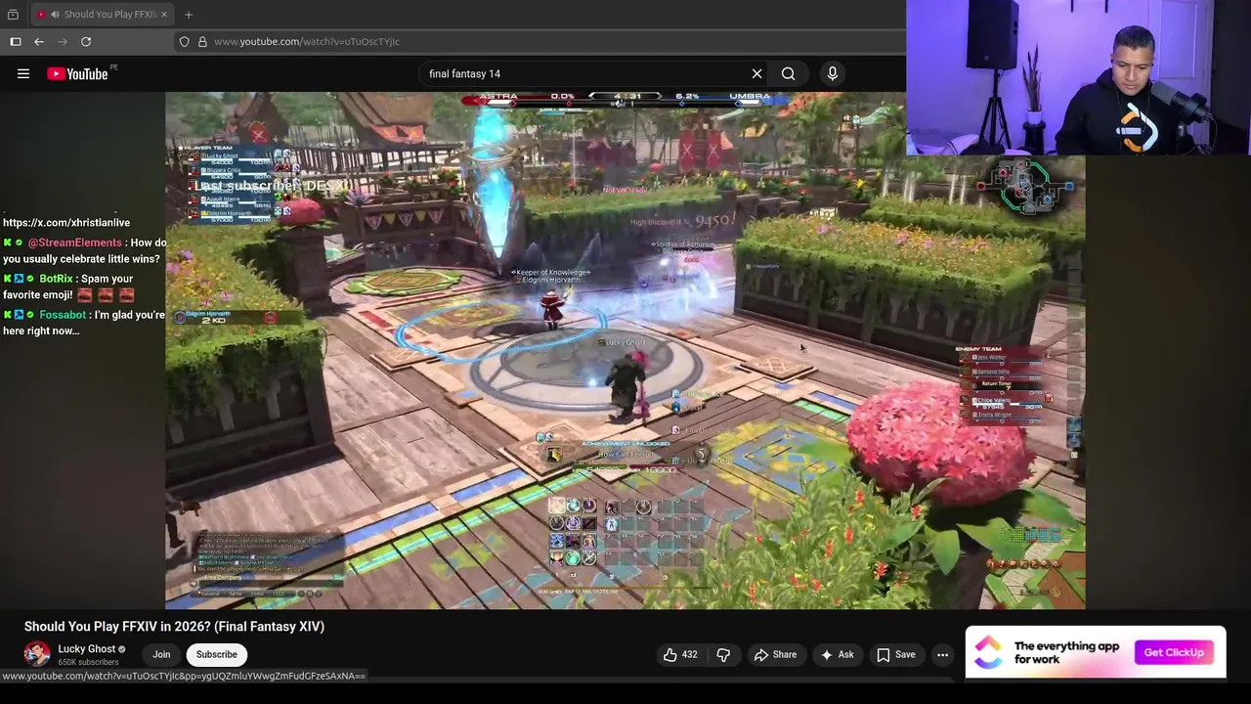Open Lucky Ghost channel avatar
This screenshot has width=1251, height=704.
pyautogui.click(x=37, y=654)
